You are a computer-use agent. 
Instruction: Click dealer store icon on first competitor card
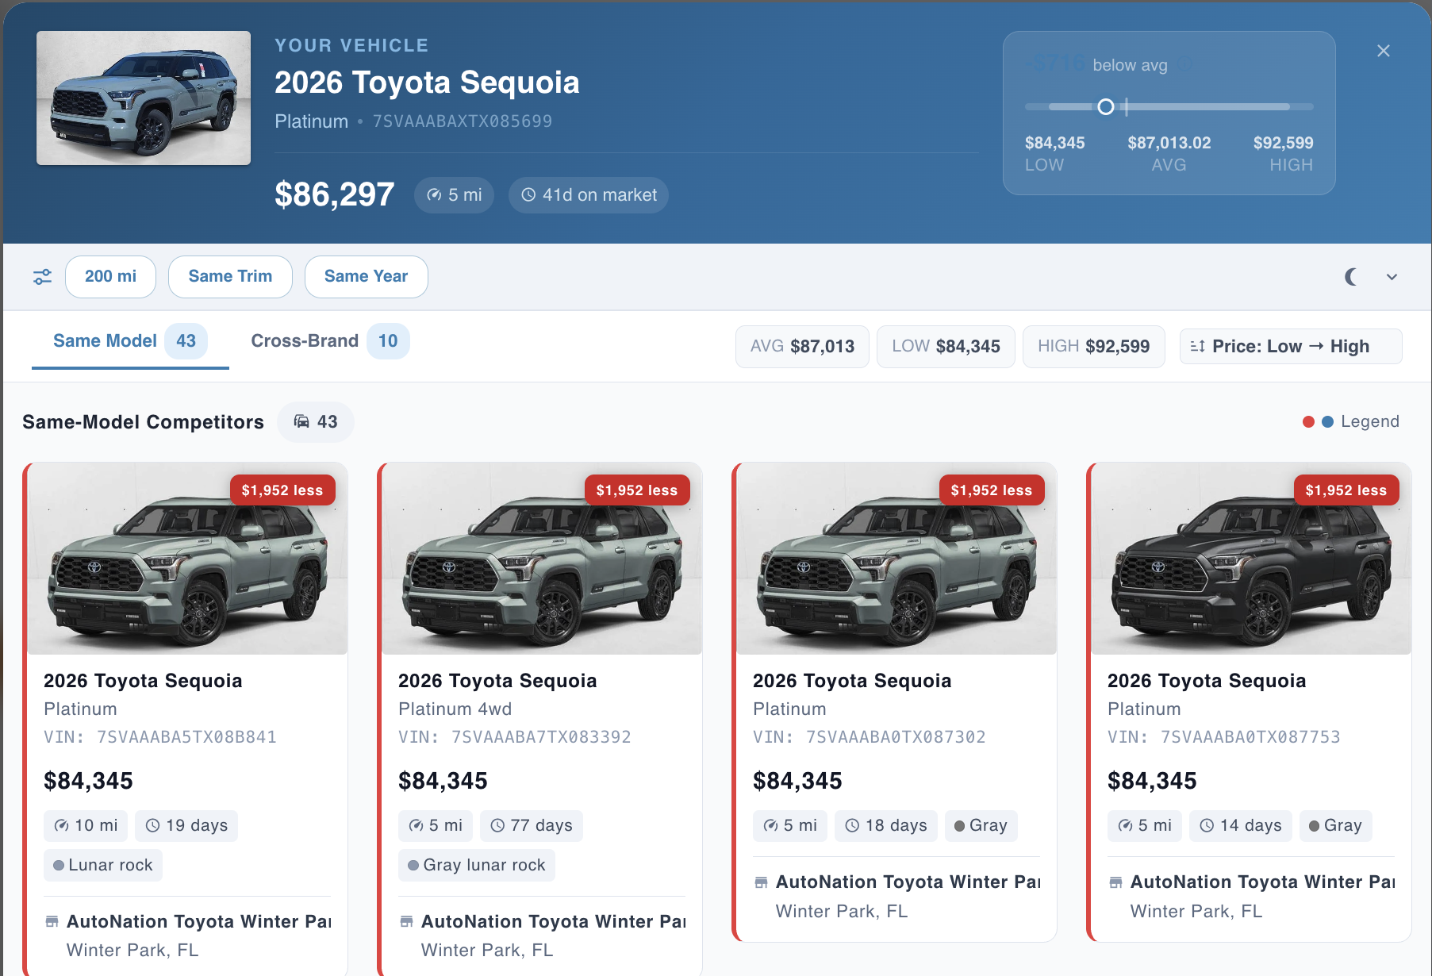[52, 922]
